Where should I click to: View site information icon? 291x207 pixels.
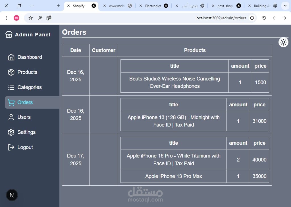[252, 18]
